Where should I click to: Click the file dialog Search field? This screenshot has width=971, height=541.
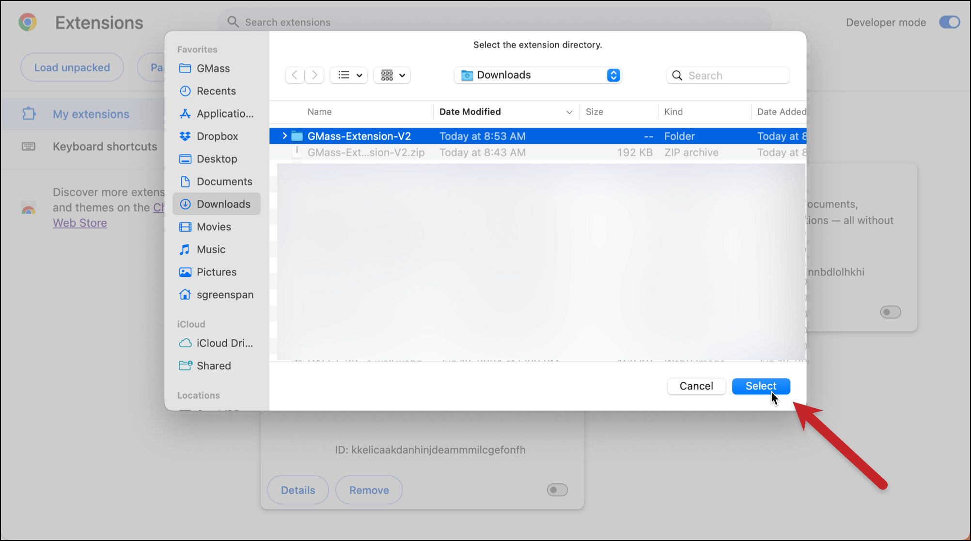click(x=728, y=75)
